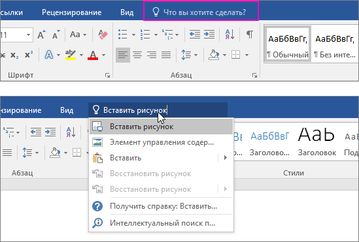
Task: Open Рецензирование tab
Action: coord(72,12)
